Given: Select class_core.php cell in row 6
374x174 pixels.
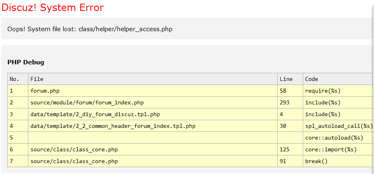Looking at the screenshot, I should (153, 149).
